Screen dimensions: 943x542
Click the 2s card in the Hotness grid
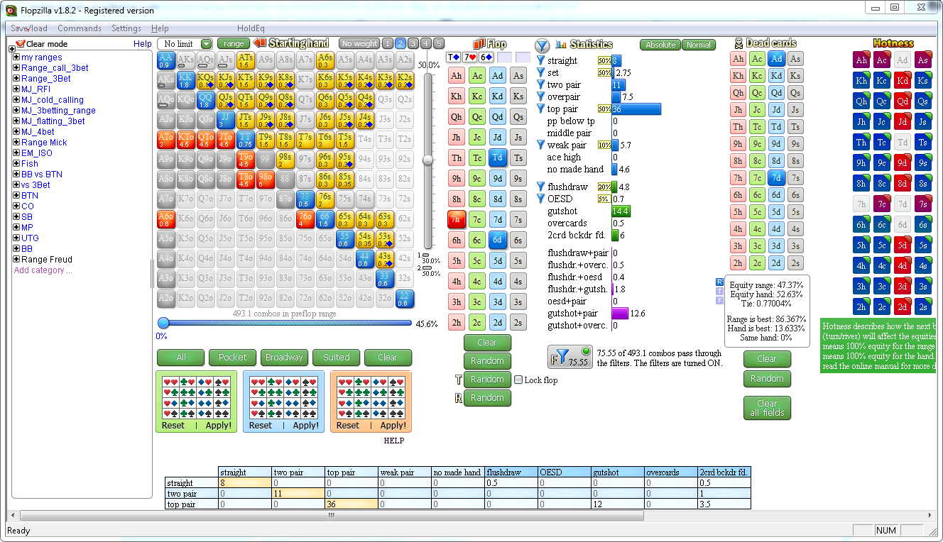922,306
